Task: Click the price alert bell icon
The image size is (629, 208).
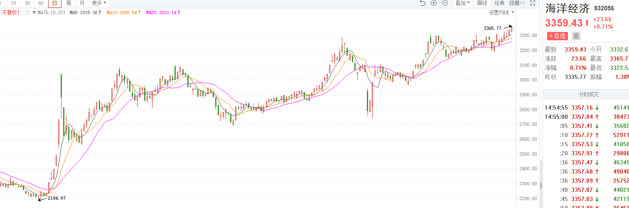Action: [x=576, y=36]
